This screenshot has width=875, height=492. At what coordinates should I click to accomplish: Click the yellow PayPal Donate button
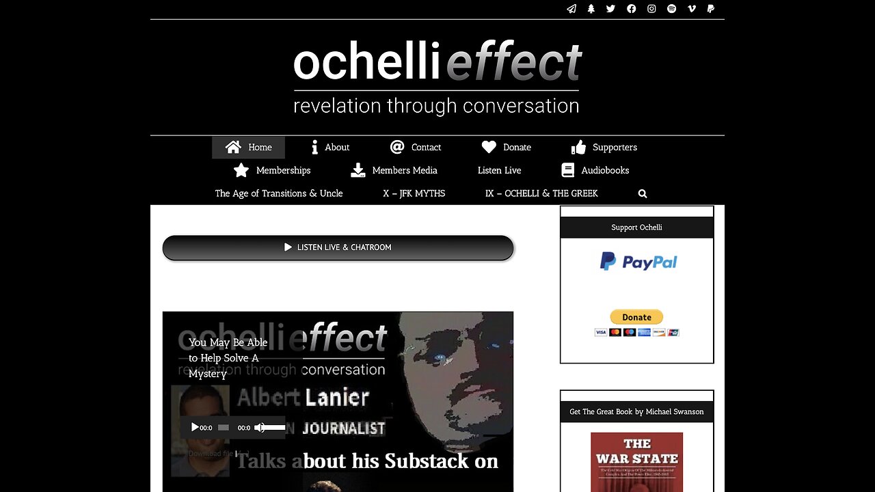(636, 317)
